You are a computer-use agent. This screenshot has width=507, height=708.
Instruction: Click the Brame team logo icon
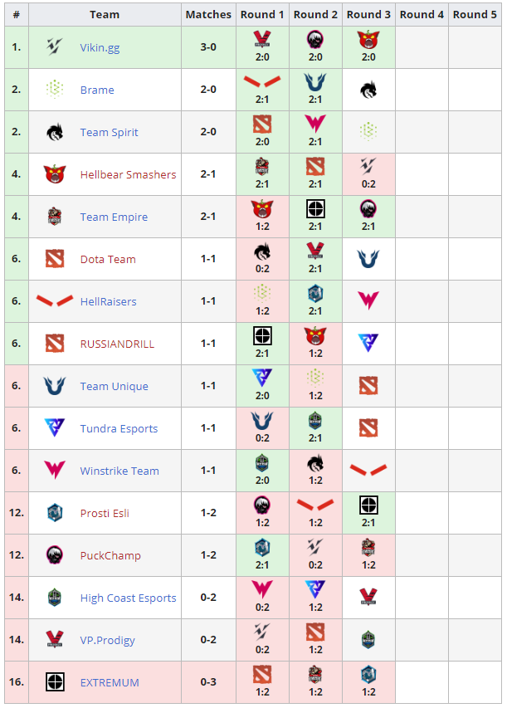tap(55, 90)
